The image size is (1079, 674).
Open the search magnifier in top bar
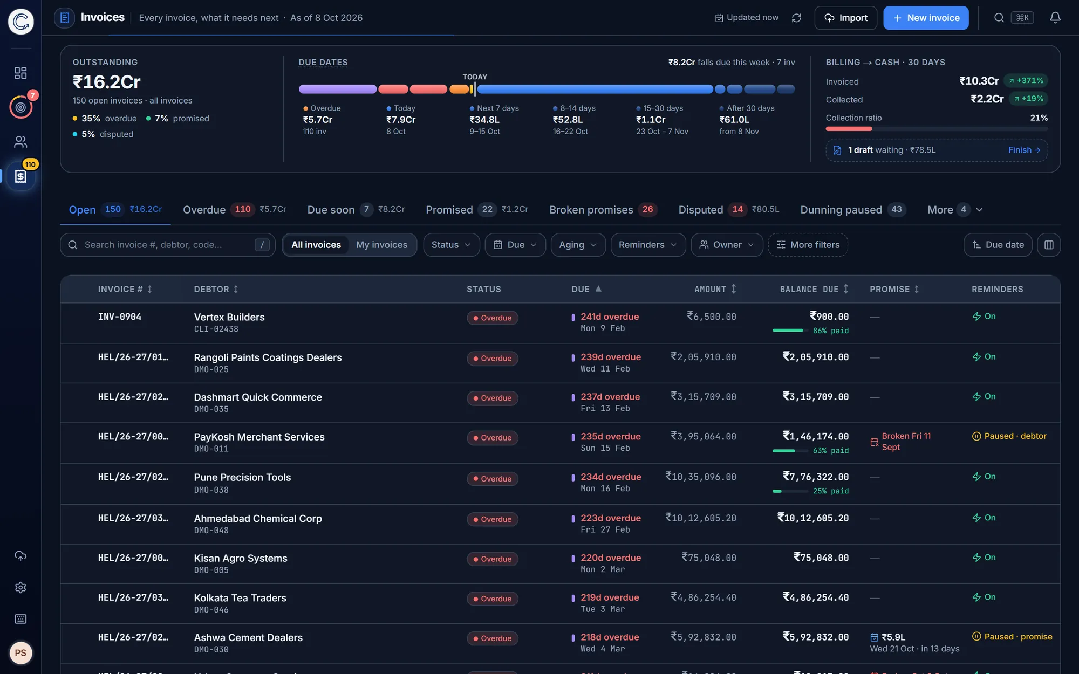[x=999, y=18]
